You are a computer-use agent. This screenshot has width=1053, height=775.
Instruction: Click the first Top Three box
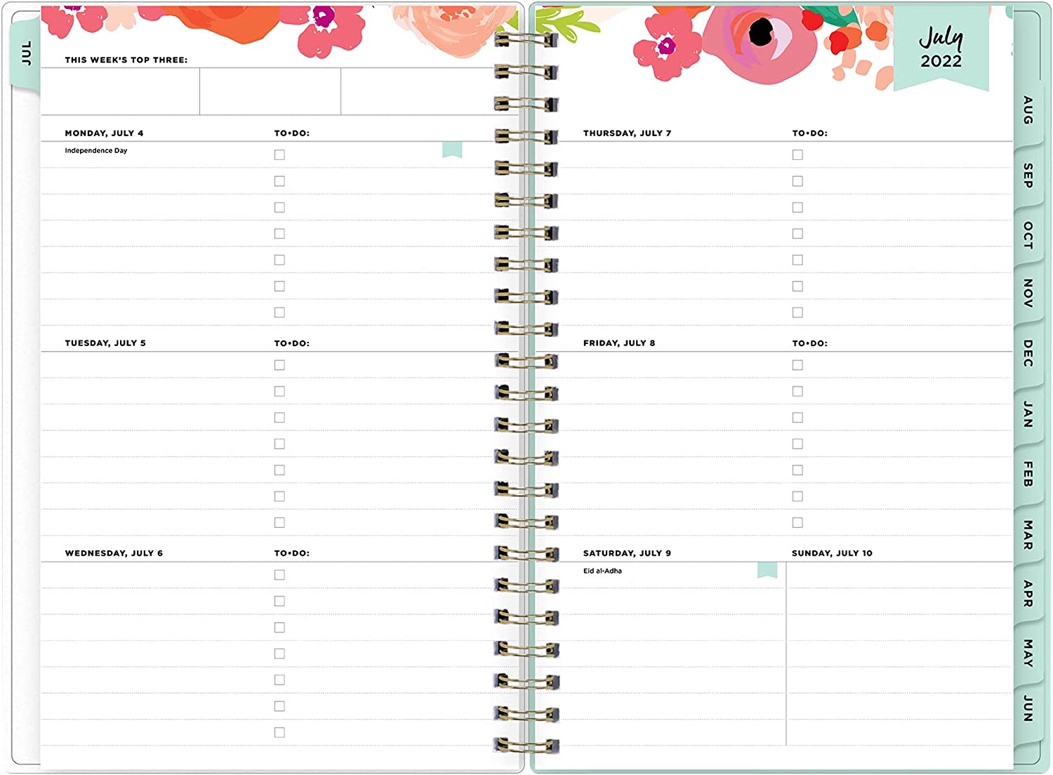120,91
